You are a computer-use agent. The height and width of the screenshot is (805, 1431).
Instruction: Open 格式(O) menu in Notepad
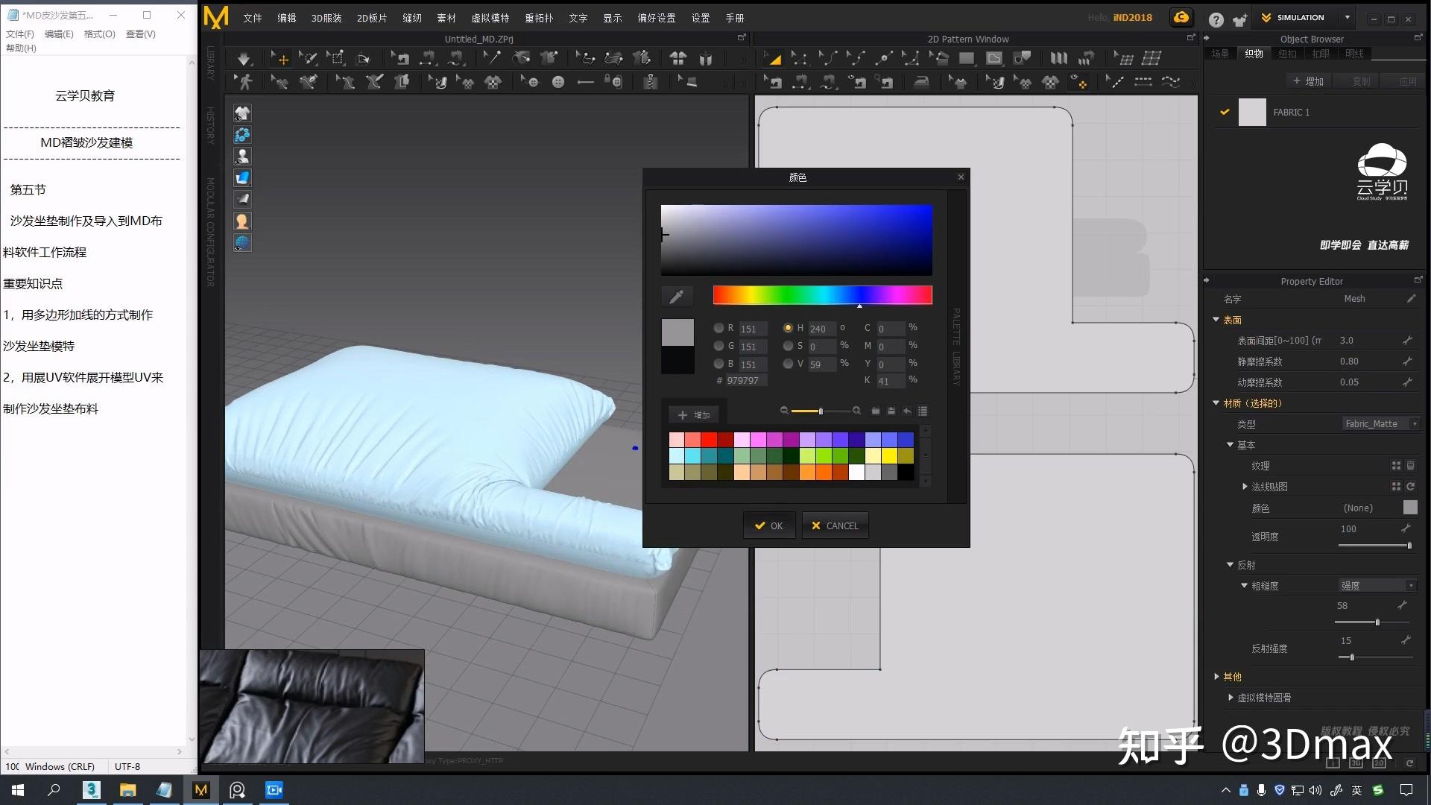point(99,34)
